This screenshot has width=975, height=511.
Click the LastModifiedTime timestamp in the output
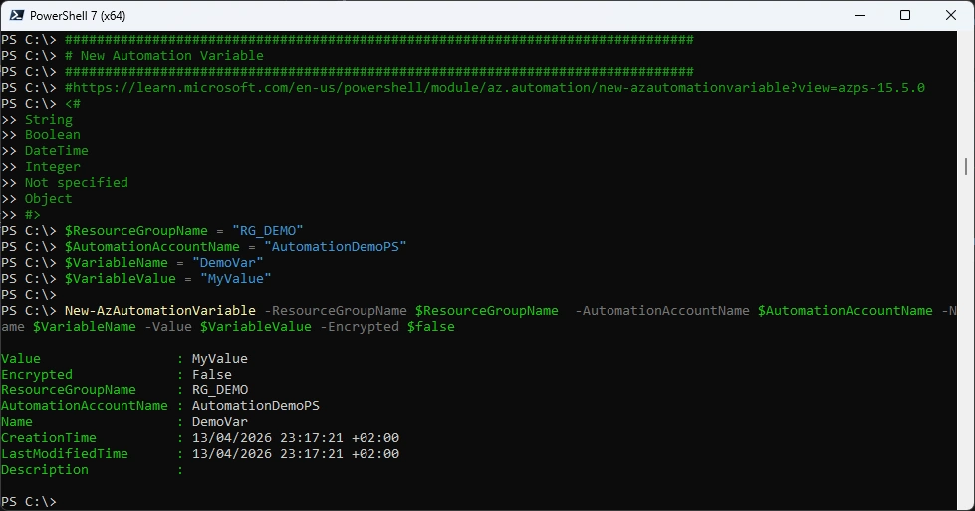(295, 454)
